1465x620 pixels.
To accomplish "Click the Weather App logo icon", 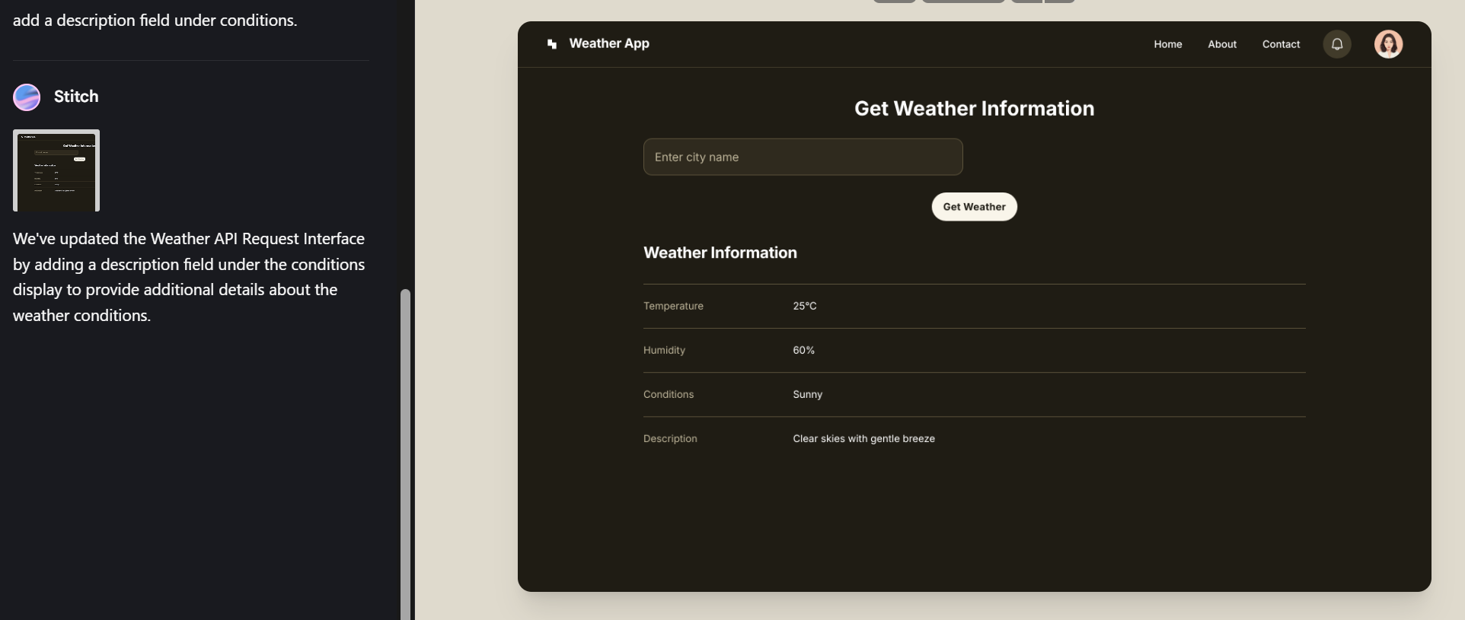I will click(x=552, y=44).
